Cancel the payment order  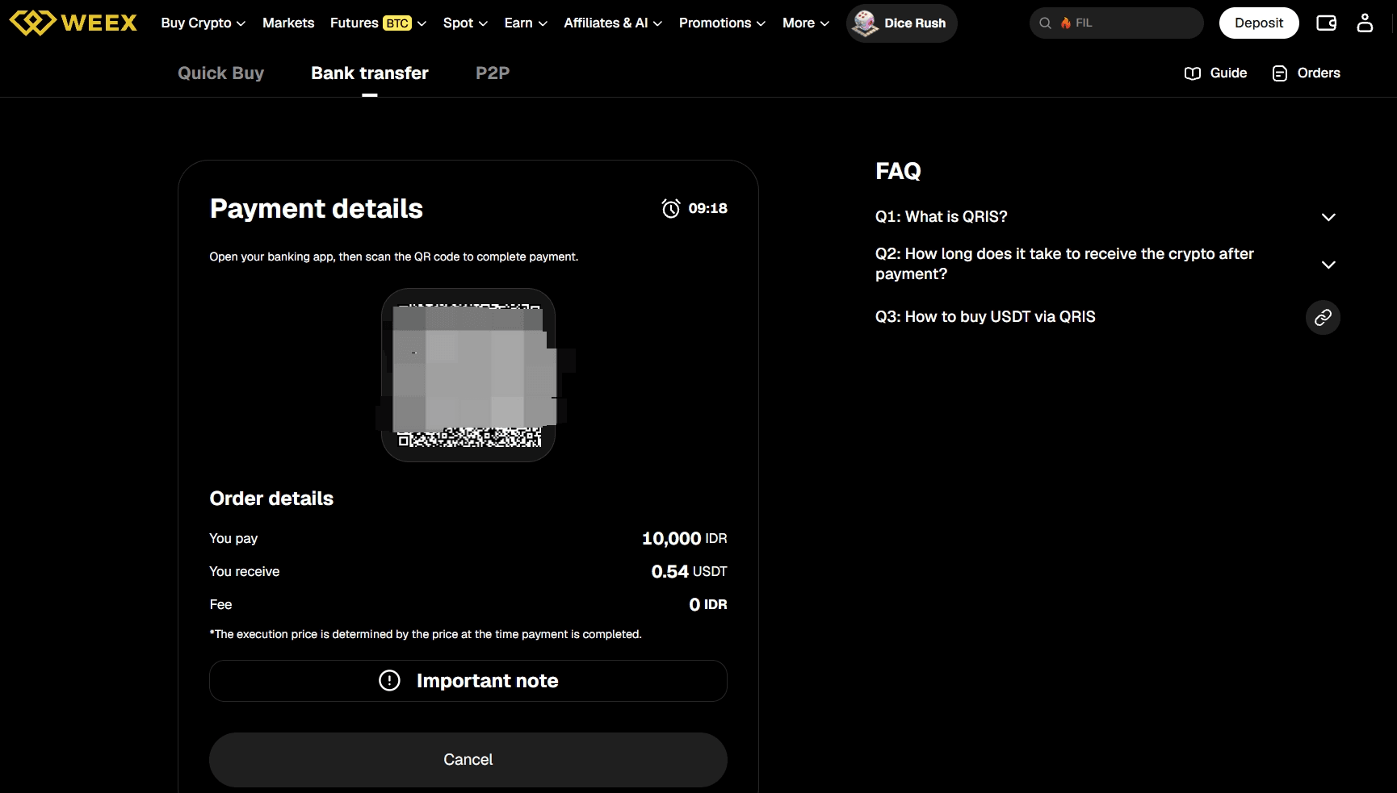point(468,760)
